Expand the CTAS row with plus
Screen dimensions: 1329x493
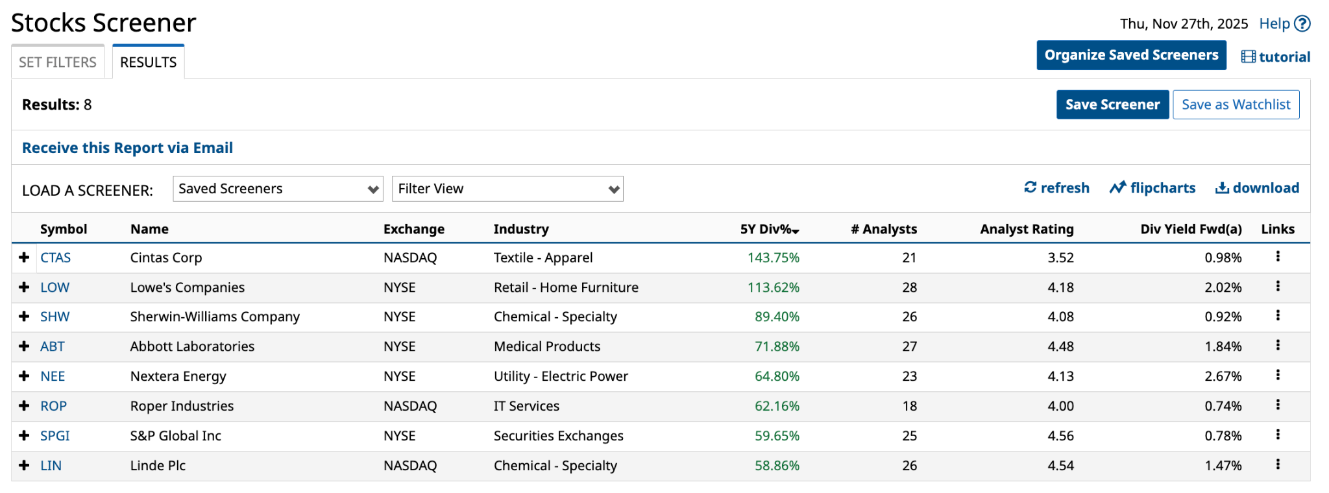click(25, 258)
